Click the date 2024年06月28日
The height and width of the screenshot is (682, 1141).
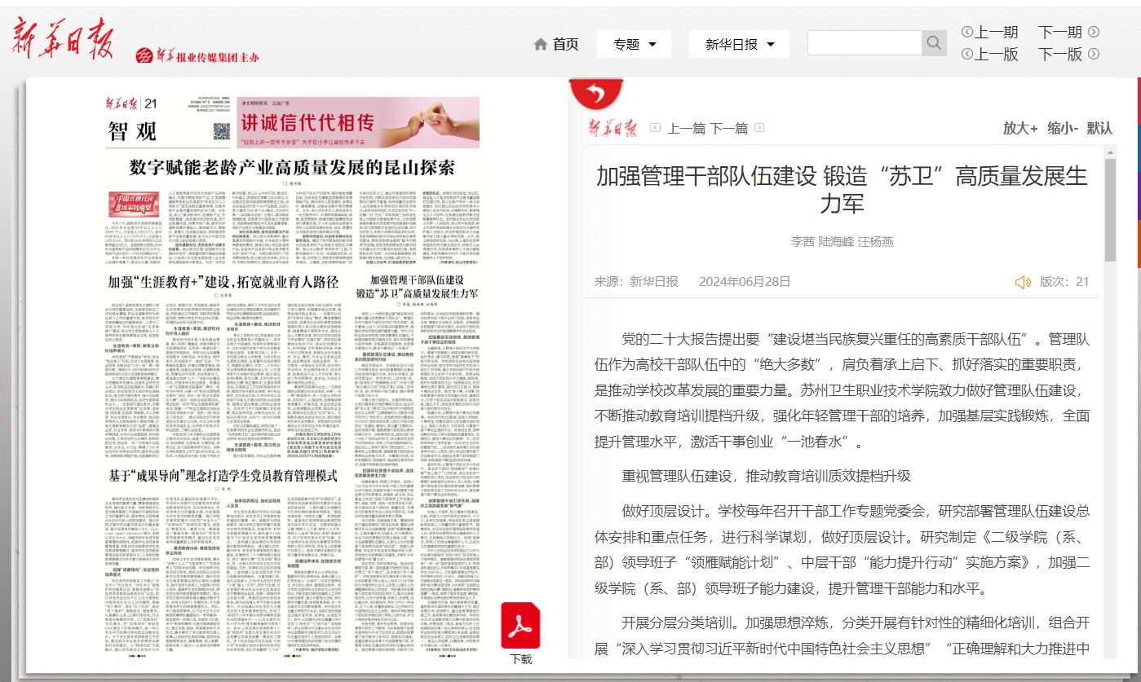pos(745,282)
